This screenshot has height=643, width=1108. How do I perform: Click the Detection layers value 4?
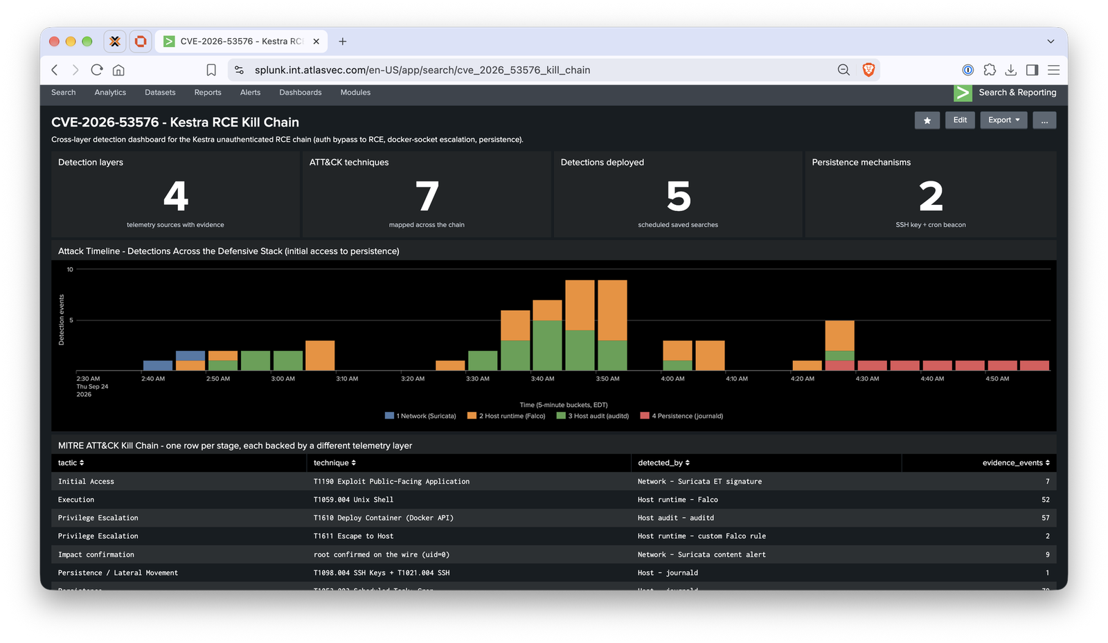tap(176, 196)
